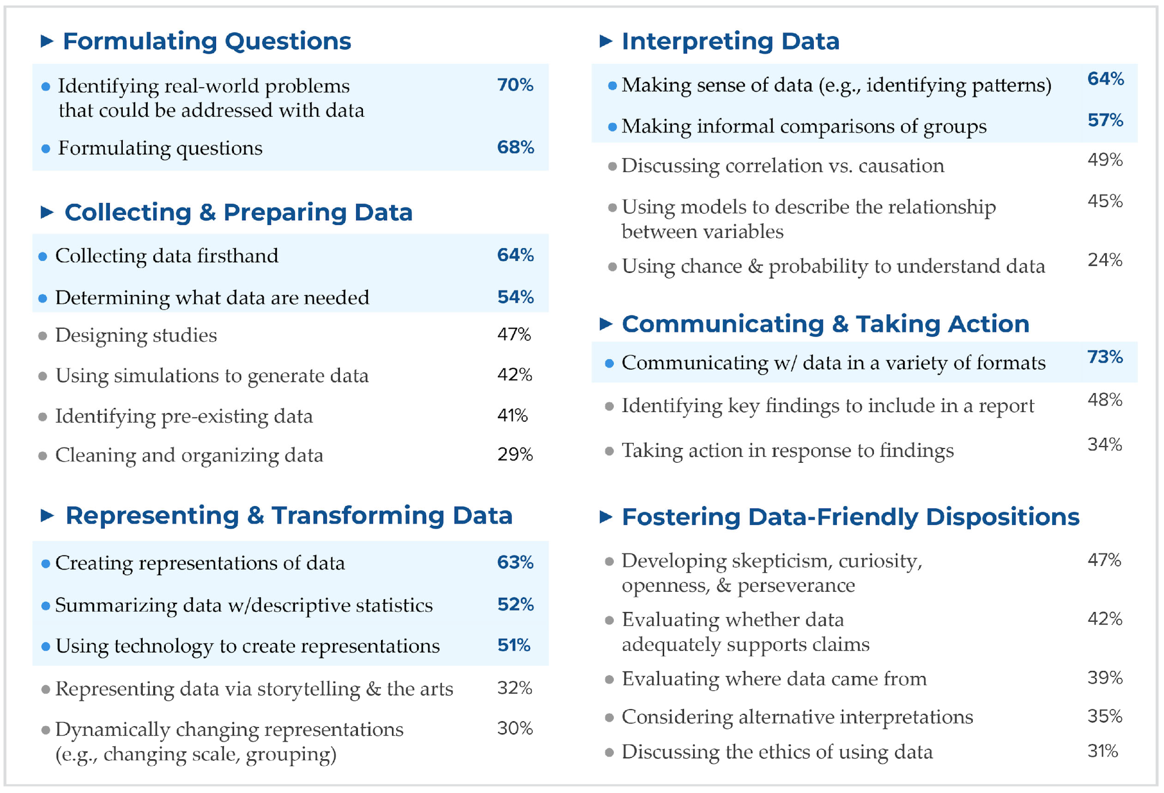Click the Using simulations to generate data item
1164x793 pixels.
pyautogui.click(x=212, y=376)
